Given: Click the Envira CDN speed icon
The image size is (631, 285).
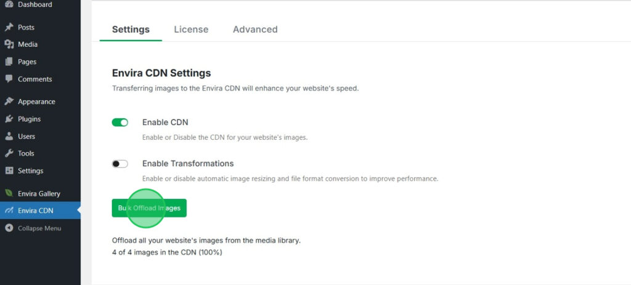Looking at the screenshot, I should (x=9, y=211).
